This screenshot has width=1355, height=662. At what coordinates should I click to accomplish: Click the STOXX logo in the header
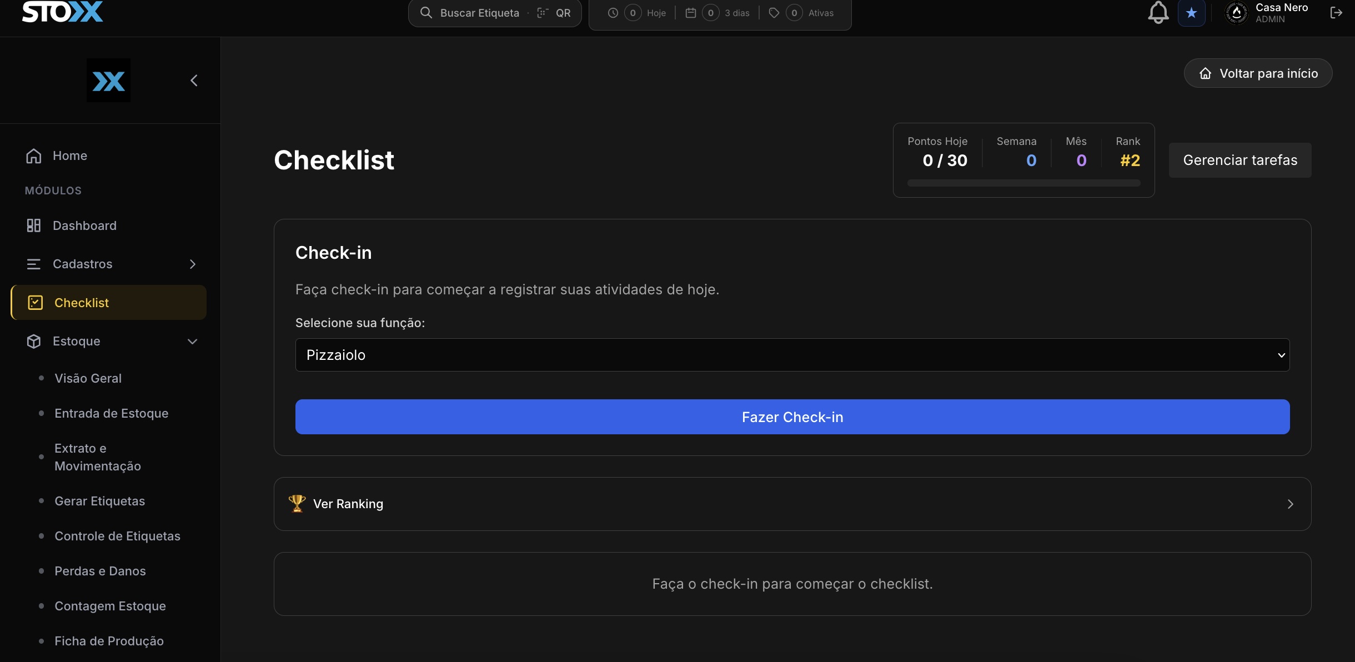[x=63, y=12]
